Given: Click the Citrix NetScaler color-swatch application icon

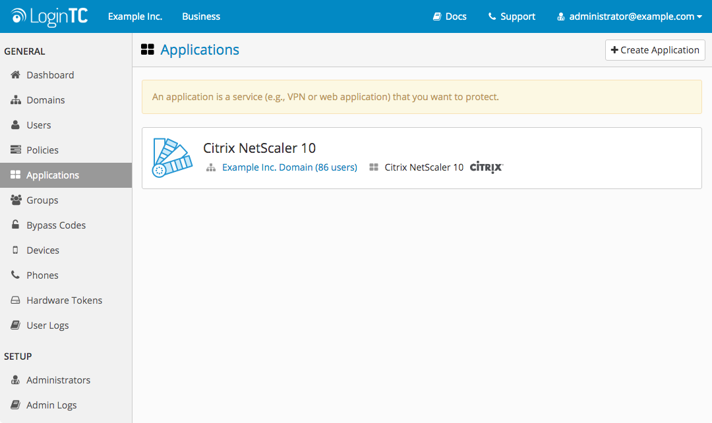Looking at the screenshot, I should (172, 157).
